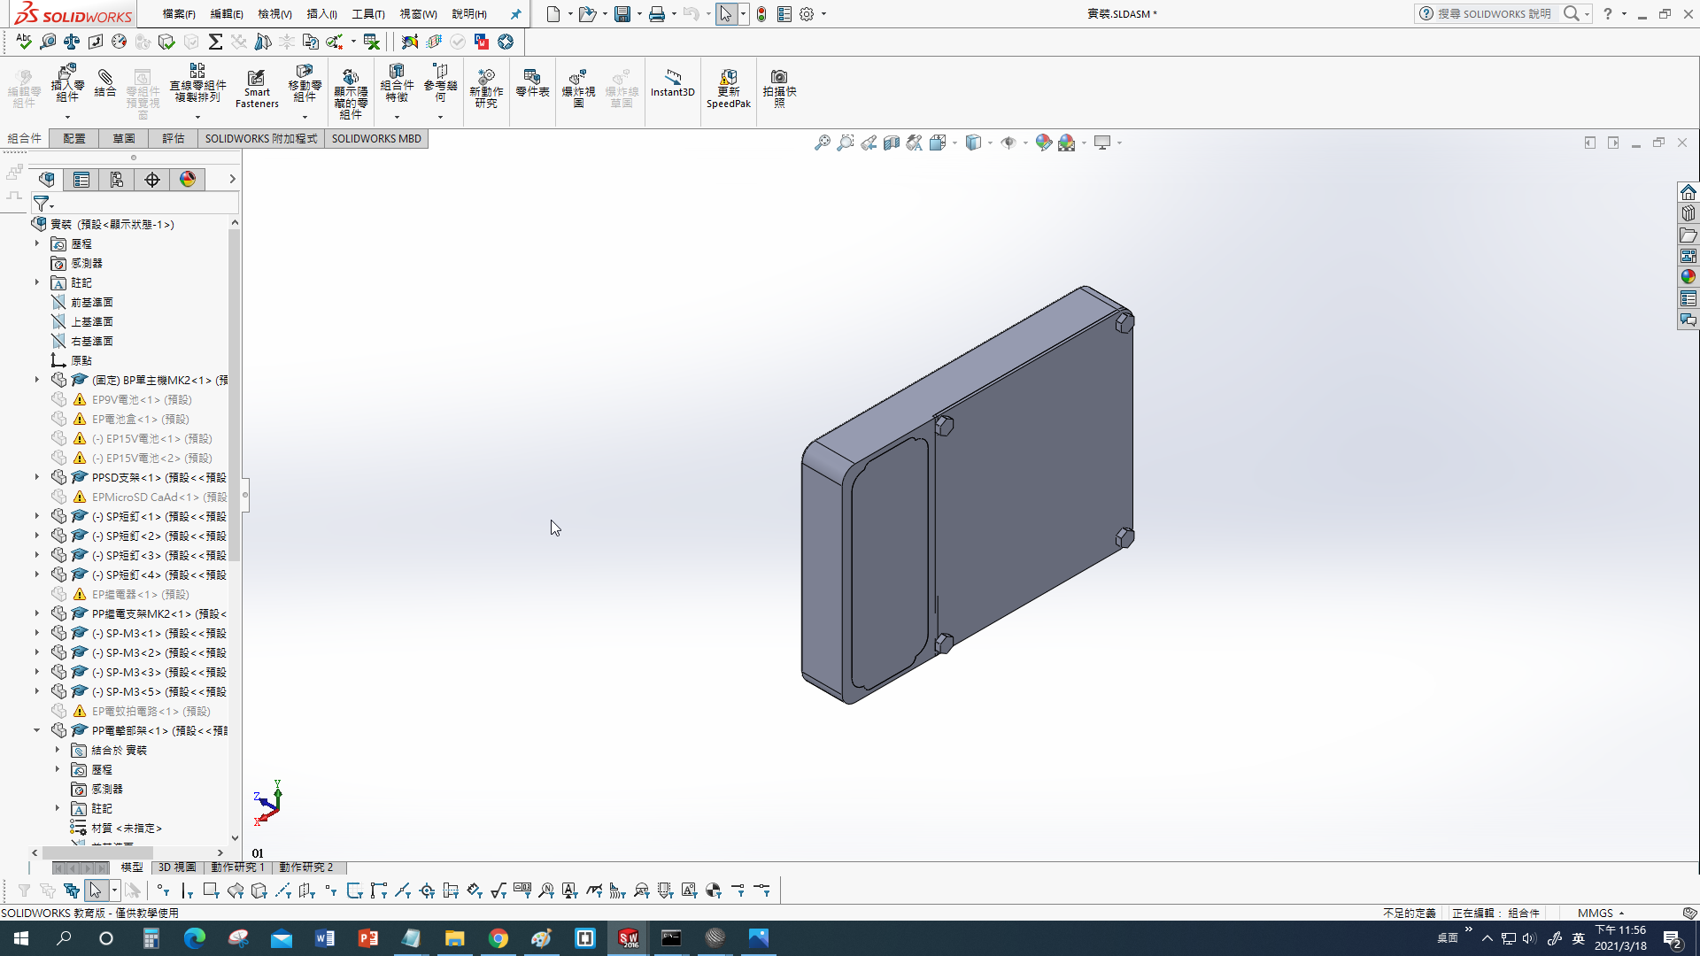Click the Section View icon in view toolbar
Viewport: 1700px width, 956px height.
tap(892, 143)
